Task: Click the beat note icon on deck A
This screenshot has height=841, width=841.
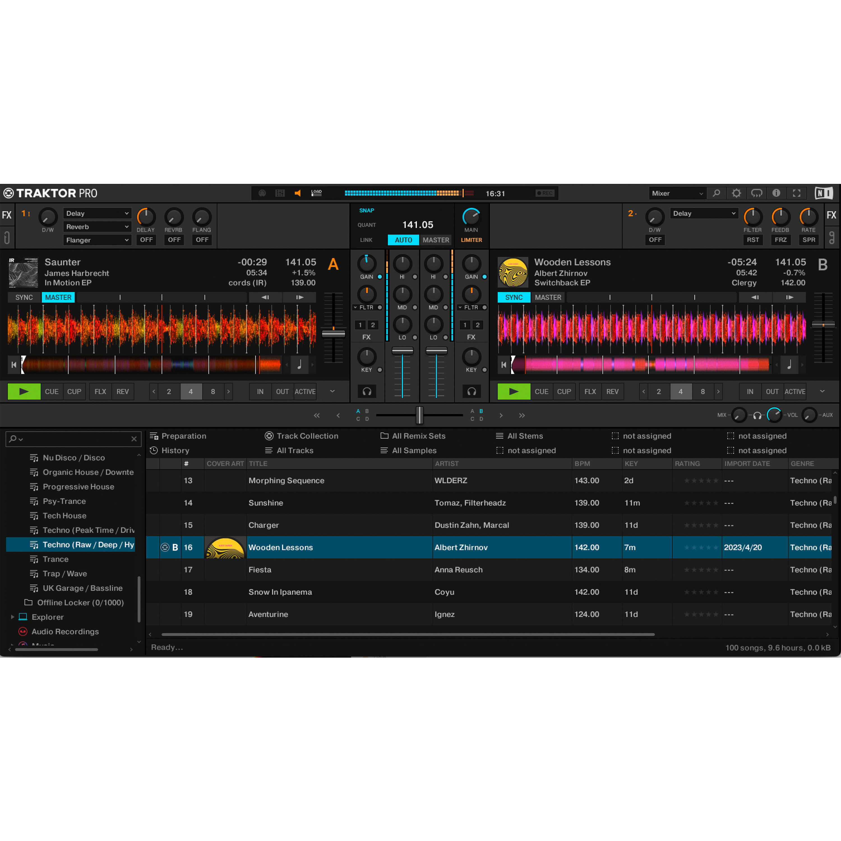Action: (x=299, y=365)
